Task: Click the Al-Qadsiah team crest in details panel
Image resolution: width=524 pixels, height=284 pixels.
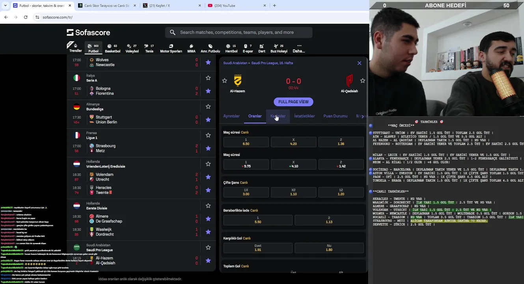Action: 349,80
